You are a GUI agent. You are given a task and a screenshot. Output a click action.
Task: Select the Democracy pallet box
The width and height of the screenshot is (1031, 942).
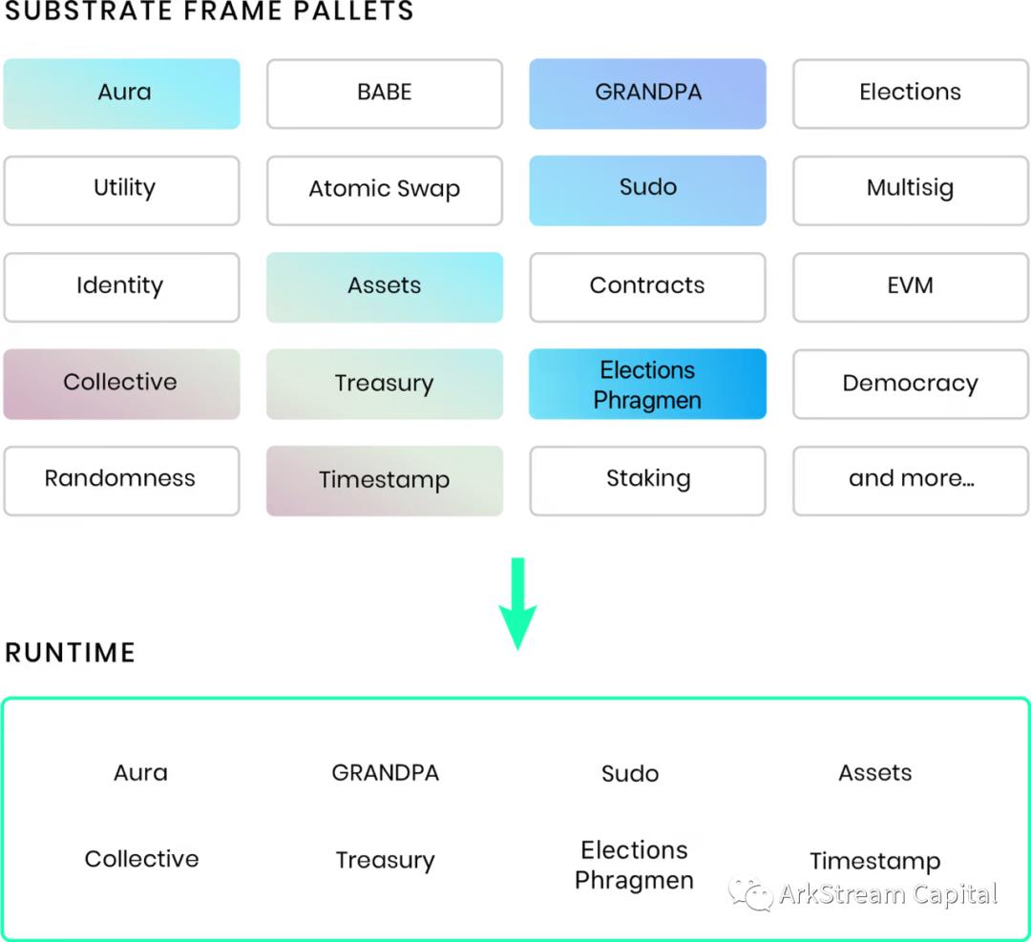point(910,384)
